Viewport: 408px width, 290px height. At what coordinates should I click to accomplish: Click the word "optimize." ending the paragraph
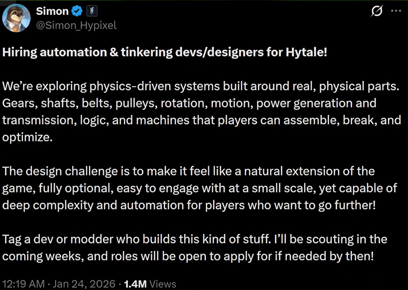coord(27,137)
